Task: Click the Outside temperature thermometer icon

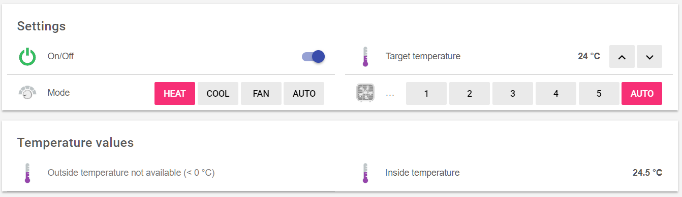Action: pyautogui.click(x=27, y=173)
